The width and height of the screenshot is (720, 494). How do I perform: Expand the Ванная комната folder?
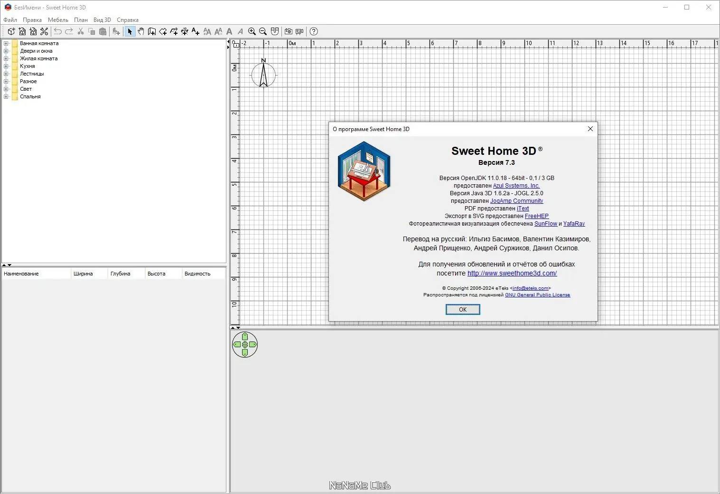coord(6,43)
